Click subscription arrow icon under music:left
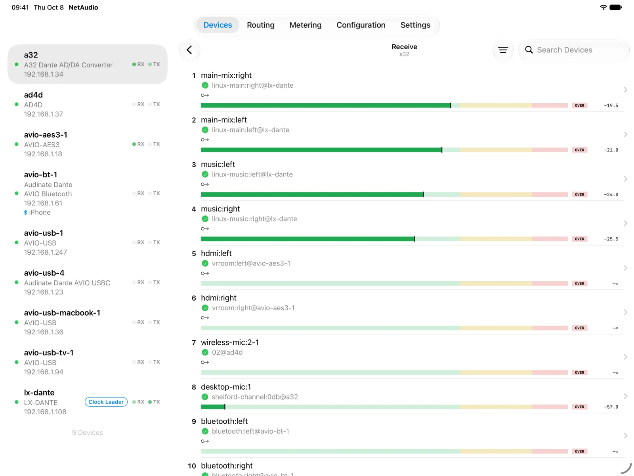The image size is (634, 476). pyautogui.click(x=205, y=184)
